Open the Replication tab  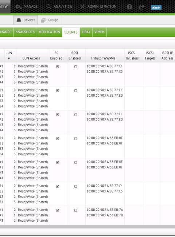[50, 32]
